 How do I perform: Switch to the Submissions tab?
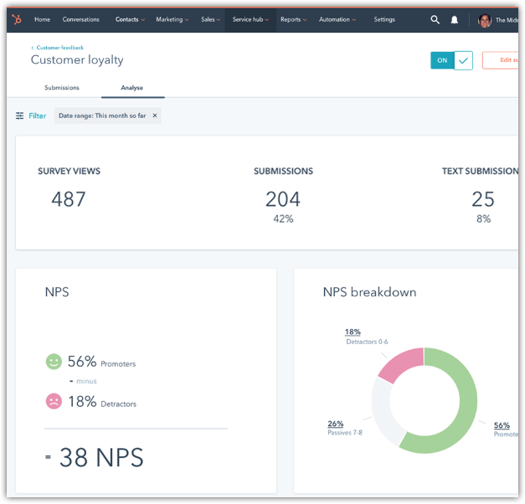(x=62, y=88)
